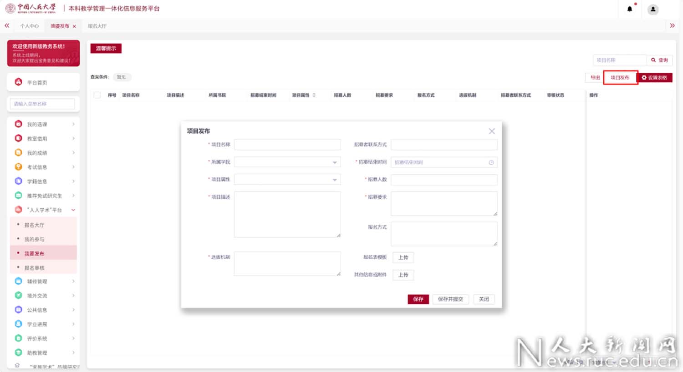Image resolution: width=683 pixels, height=372 pixels.
Task: Click the magnifier 查询 search button
Action: click(659, 60)
